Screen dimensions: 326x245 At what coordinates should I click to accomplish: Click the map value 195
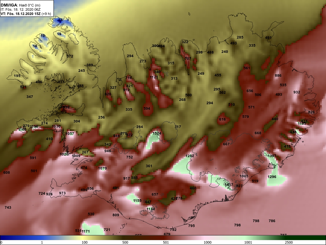pyautogui.click(x=17, y=76)
